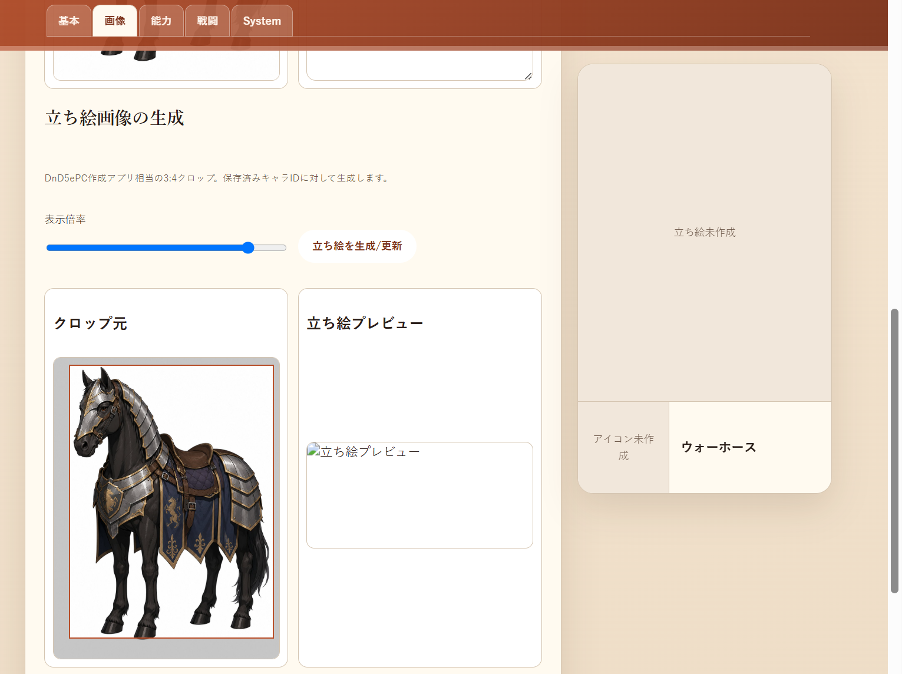Select the 戦闘 tab
The width and height of the screenshot is (902, 674).
[x=207, y=21]
